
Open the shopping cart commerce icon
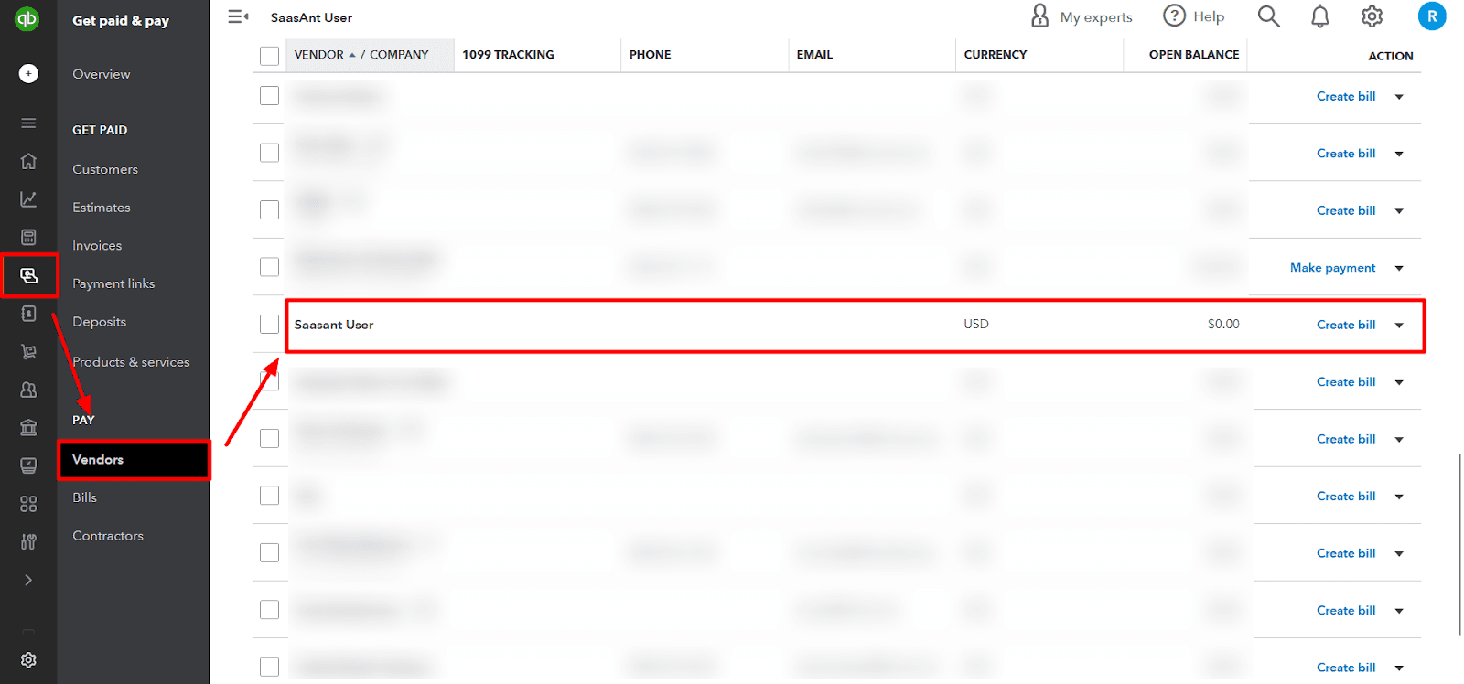28,352
